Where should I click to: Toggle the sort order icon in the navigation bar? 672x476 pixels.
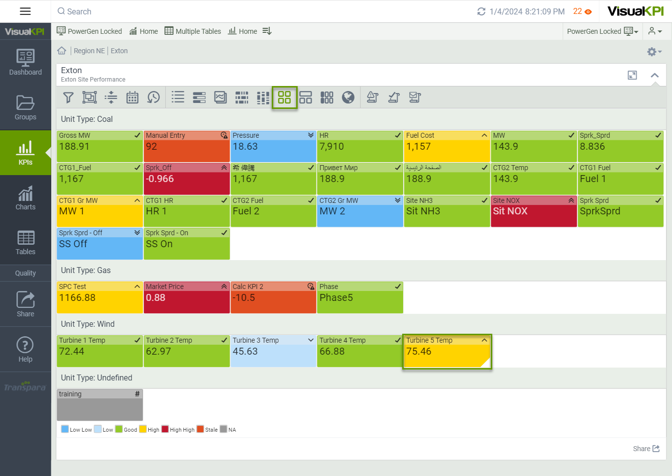click(x=267, y=31)
